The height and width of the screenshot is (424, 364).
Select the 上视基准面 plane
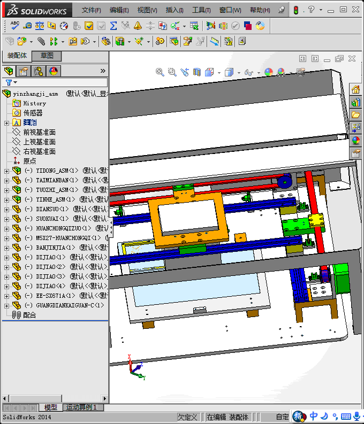[x=39, y=142]
